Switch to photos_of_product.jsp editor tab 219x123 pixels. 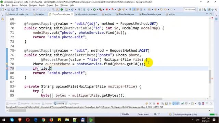[17, 14]
